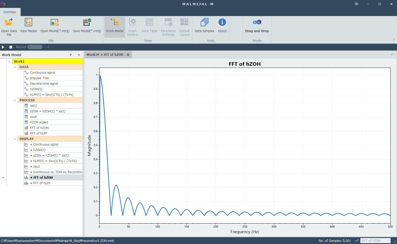
Task: Switch mode with Drag and Drop
Action: (x=257, y=26)
